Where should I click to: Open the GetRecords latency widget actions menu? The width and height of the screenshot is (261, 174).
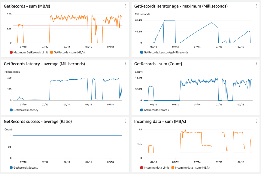(126, 64)
